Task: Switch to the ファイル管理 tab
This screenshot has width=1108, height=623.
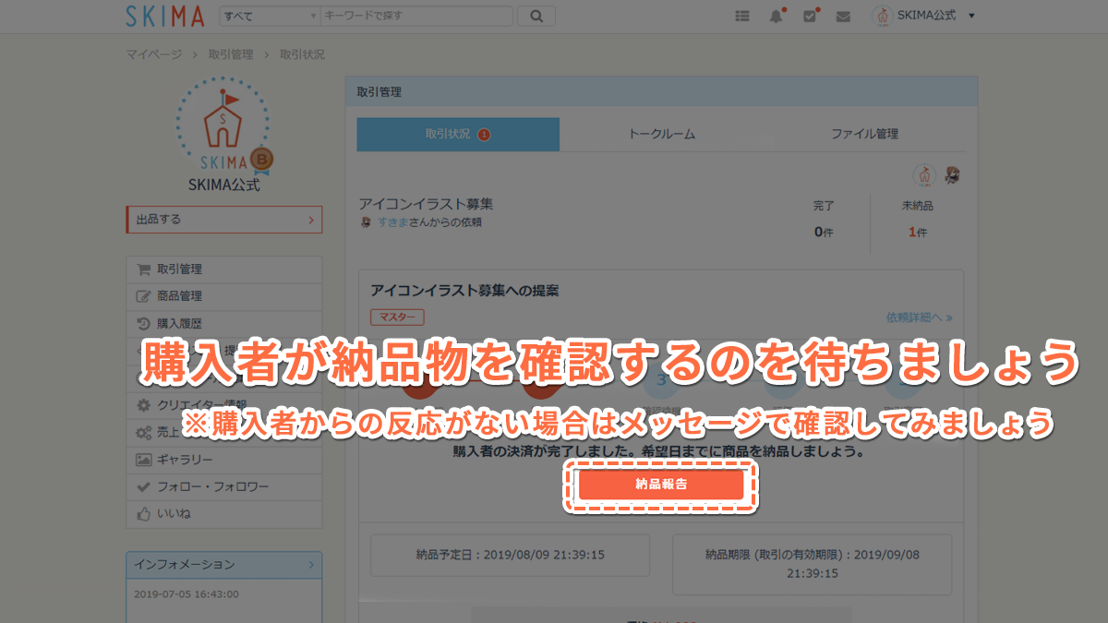Action: pos(864,134)
